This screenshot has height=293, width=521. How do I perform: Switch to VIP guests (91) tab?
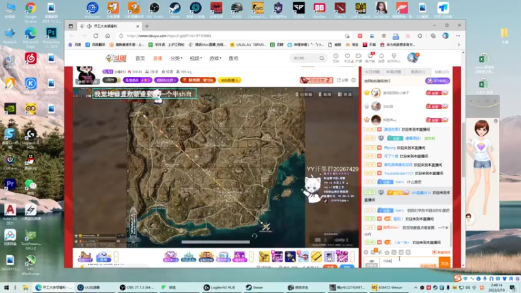point(417,72)
